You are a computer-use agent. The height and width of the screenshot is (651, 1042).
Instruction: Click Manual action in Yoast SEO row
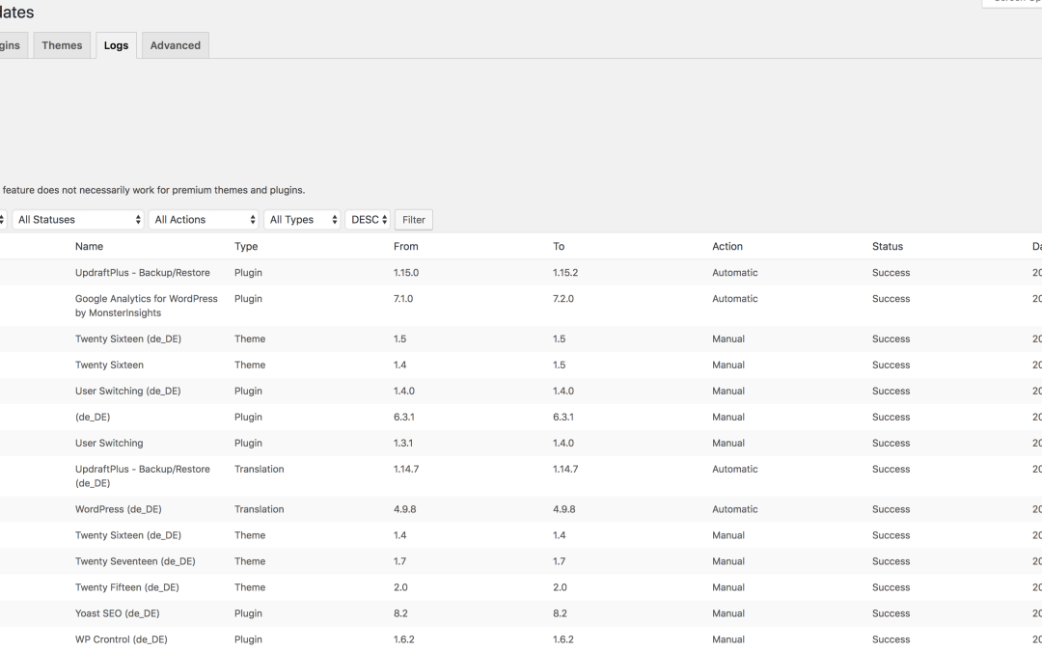click(x=728, y=613)
